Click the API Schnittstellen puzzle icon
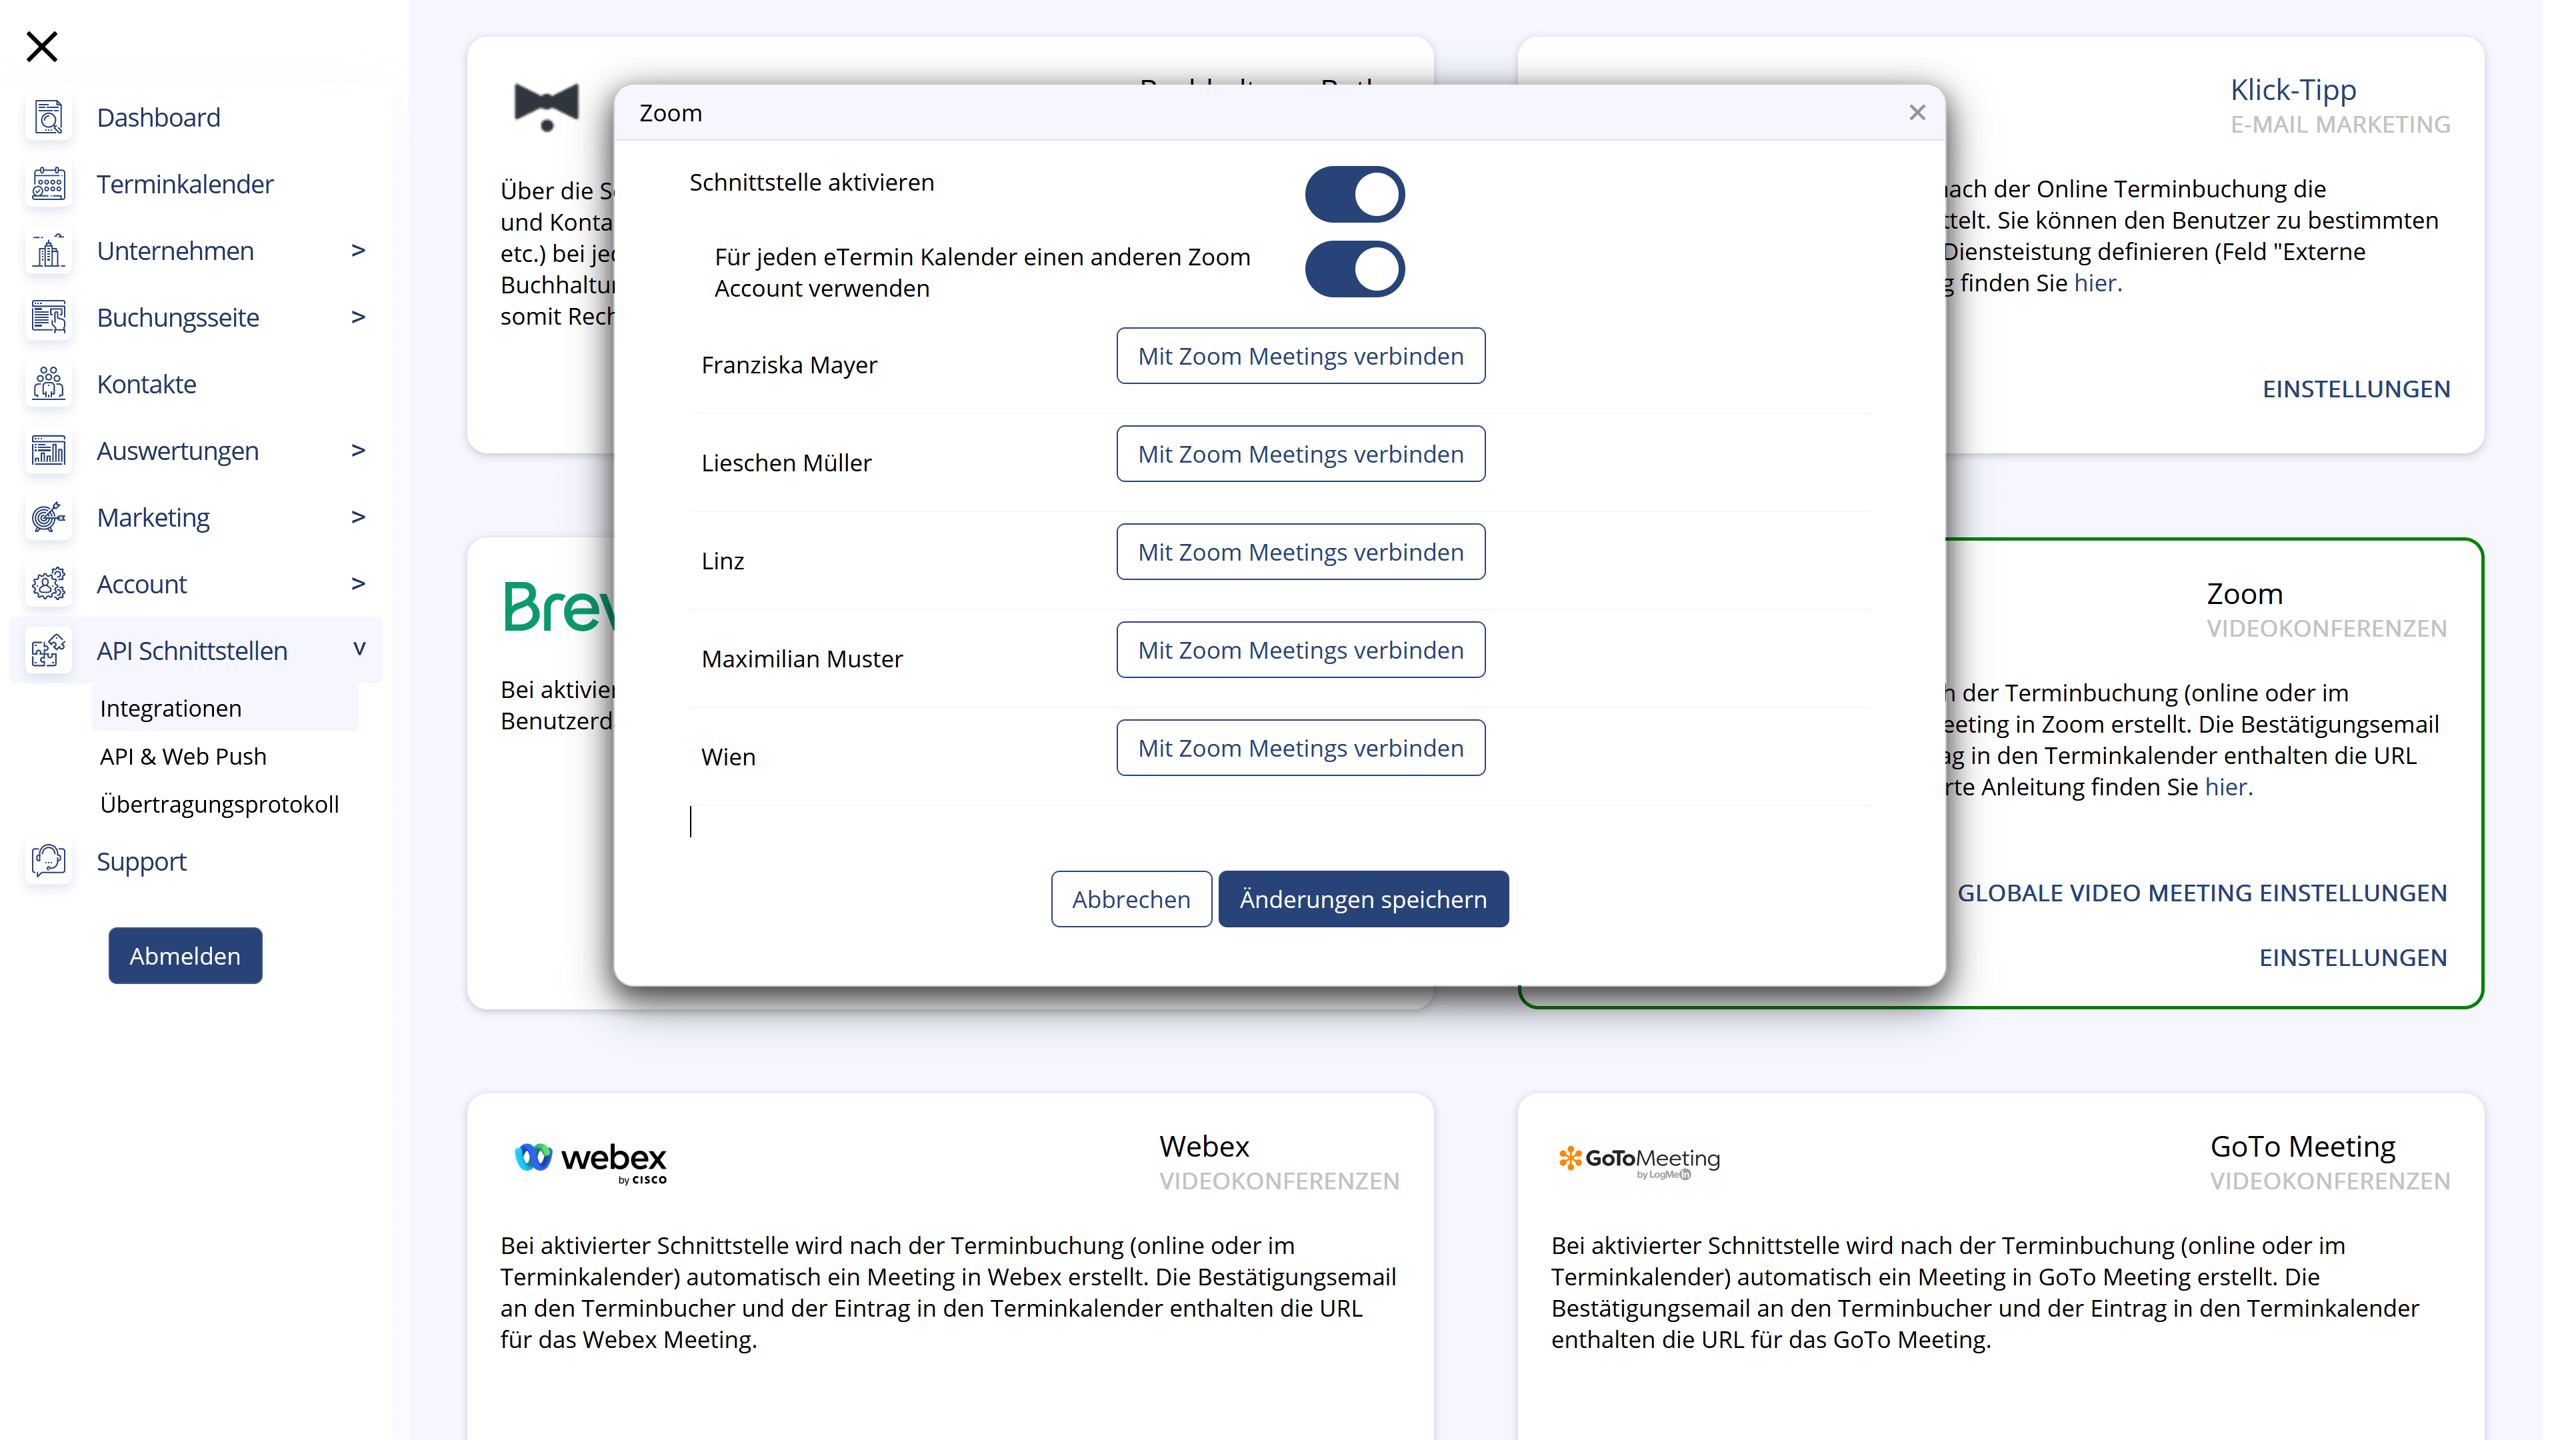Image resolution: width=2560 pixels, height=1440 pixels. pos(48,651)
